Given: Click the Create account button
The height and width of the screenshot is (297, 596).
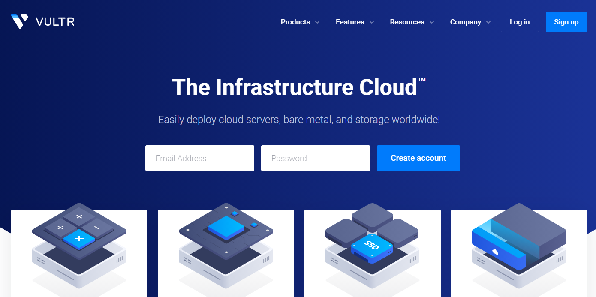Looking at the screenshot, I should click(418, 158).
